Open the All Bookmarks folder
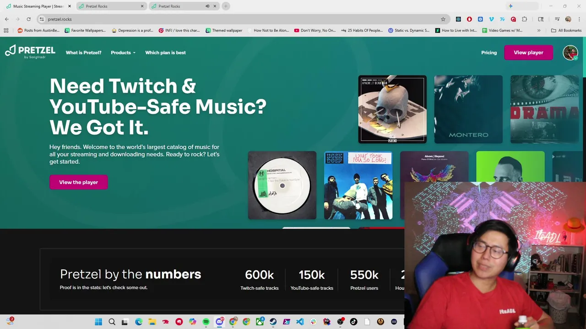586x329 pixels. pos(566,31)
